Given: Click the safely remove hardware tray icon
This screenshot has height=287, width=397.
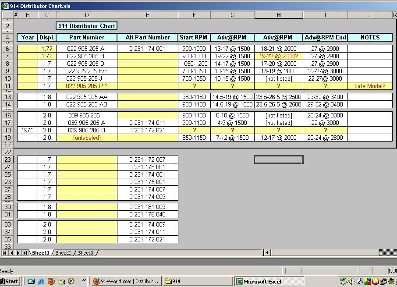Looking at the screenshot, I should 344,281.
